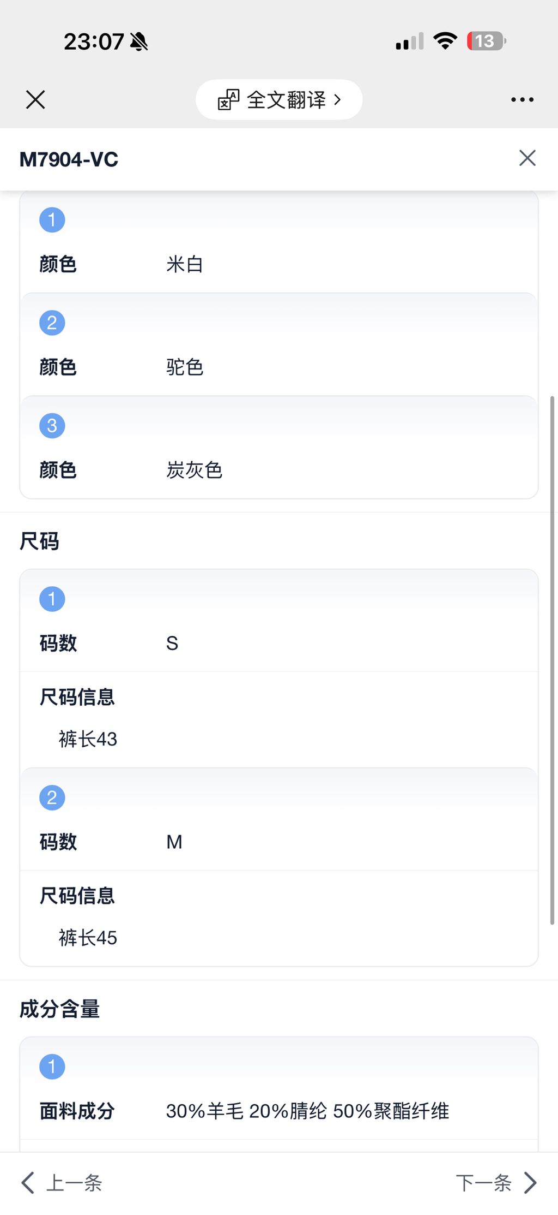Open the three-dot more options menu

pos(522,100)
